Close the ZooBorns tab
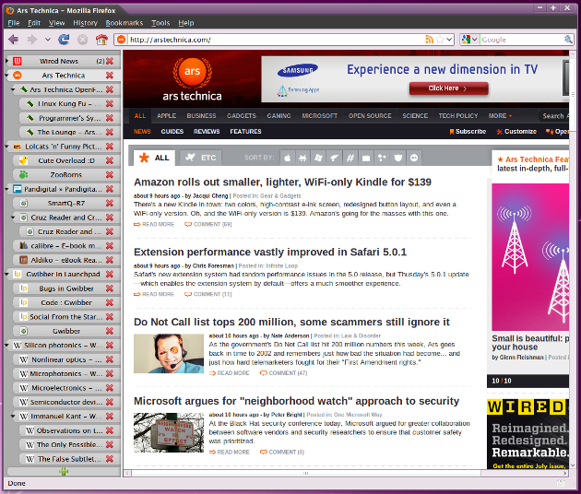The height and width of the screenshot is (494, 581). click(x=110, y=175)
